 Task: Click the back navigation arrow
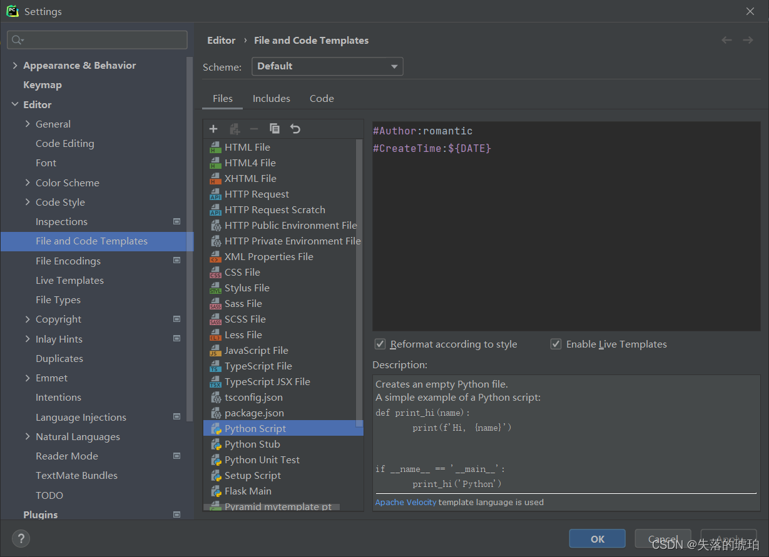[726, 40]
